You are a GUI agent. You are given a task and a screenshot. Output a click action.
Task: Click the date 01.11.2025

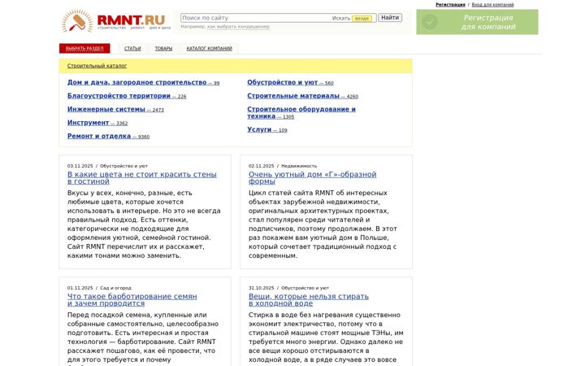[80, 288]
